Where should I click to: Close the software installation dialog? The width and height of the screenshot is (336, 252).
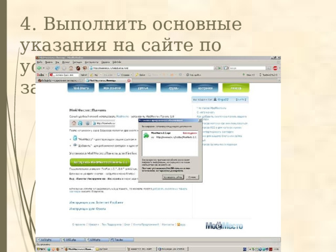199,121
